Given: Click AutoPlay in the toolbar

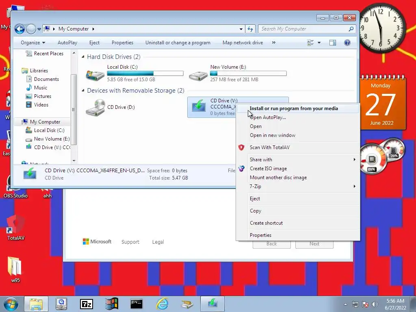Looking at the screenshot, I should pyautogui.click(x=67, y=43).
